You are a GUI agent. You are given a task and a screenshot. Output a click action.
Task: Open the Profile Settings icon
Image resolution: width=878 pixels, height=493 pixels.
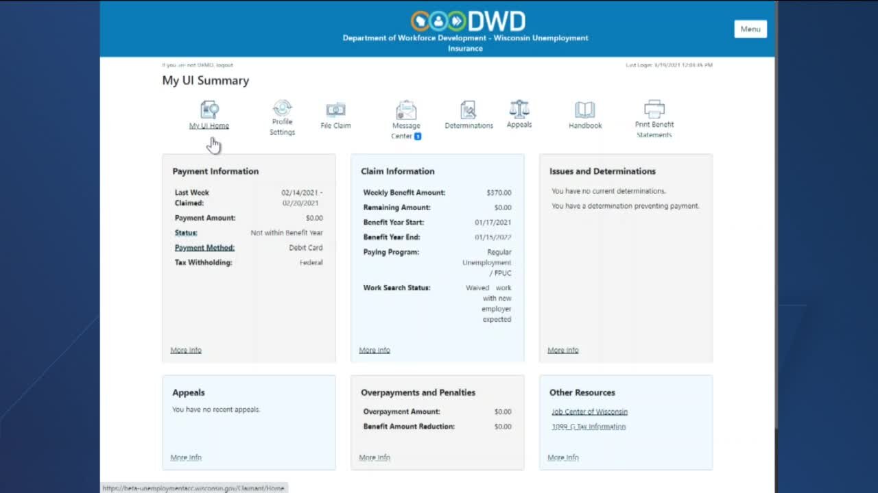(x=282, y=108)
